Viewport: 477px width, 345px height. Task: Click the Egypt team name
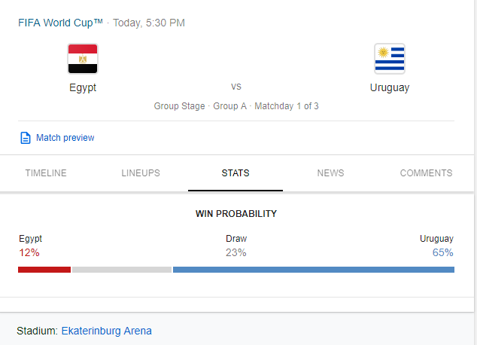click(83, 87)
